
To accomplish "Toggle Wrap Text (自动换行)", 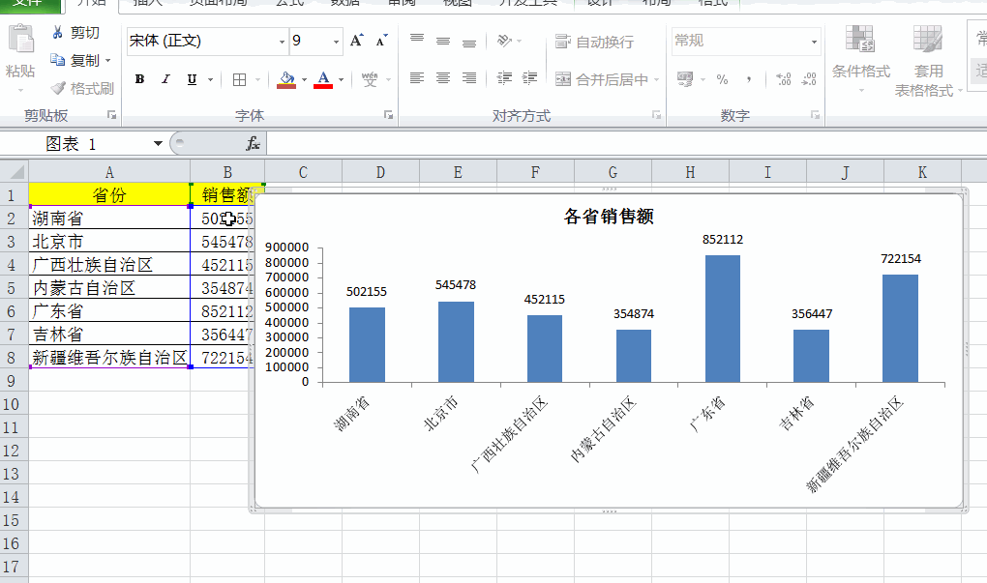I will pos(594,42).
